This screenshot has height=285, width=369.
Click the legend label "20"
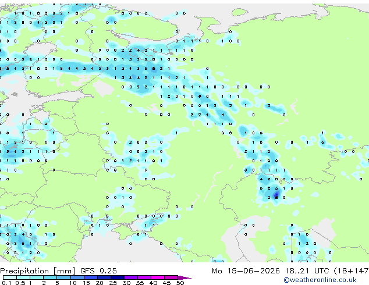click(100, 283)
